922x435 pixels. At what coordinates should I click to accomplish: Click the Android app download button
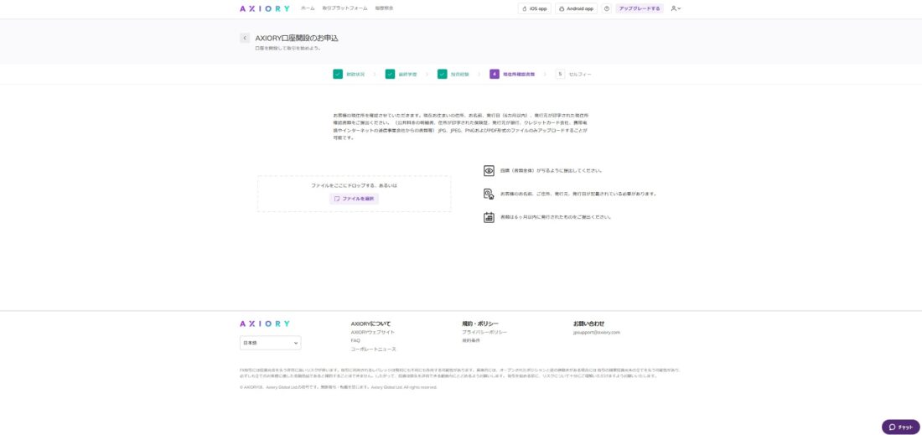point(576,8)
